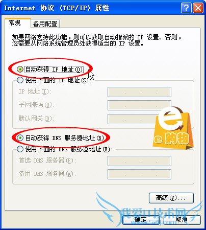The width and height of the screenshot is (206, 230).
Task: Click the 默认网关 input field
Action: point(139,119)
